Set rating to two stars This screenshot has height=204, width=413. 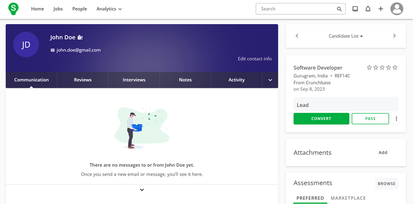tap(376, 68)
